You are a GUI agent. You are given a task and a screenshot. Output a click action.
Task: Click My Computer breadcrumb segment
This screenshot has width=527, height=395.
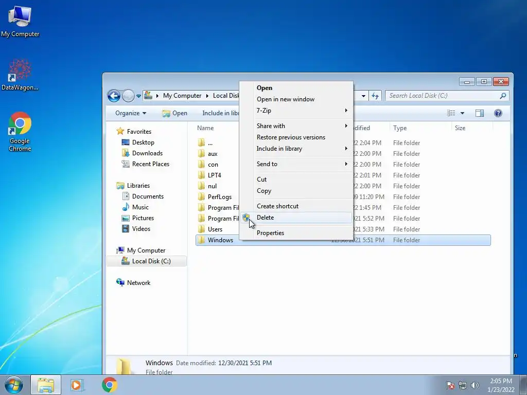coord(182,96)
